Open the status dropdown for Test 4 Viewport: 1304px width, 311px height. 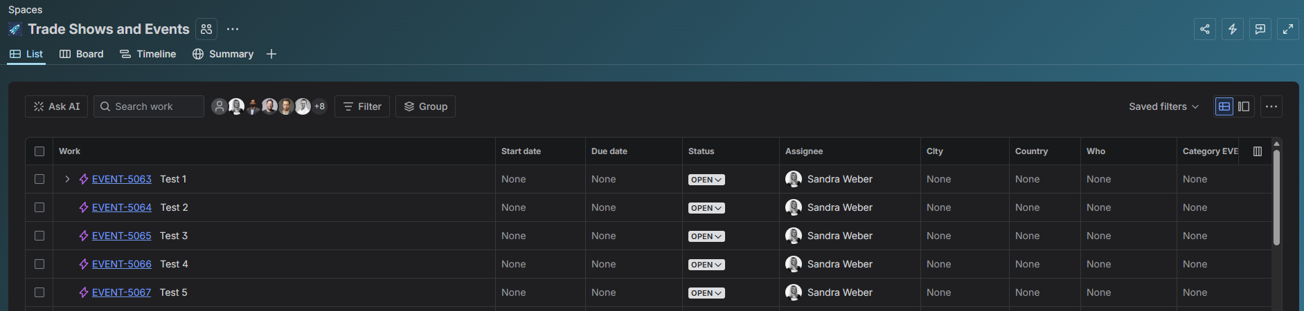tap(706, 265)
